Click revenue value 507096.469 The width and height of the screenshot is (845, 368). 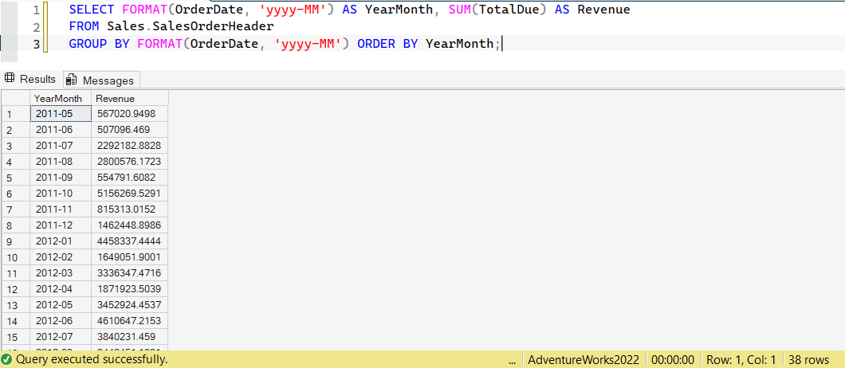pyautogui.click(x=129, y=130)
